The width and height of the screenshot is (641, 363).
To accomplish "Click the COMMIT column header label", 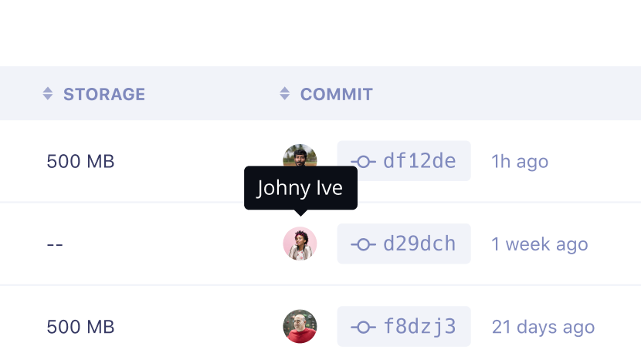I will 337,94.
